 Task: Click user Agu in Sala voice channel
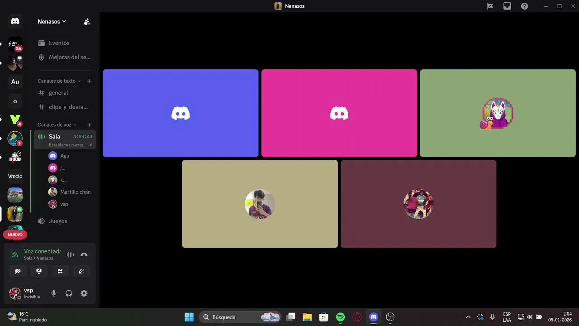[x=64, y=156]
